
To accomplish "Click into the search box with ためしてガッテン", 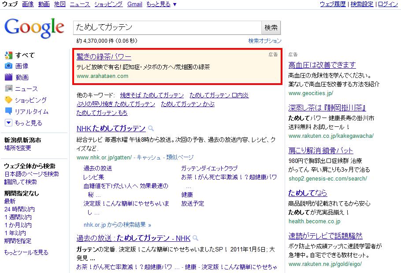I will pos(167,27).
